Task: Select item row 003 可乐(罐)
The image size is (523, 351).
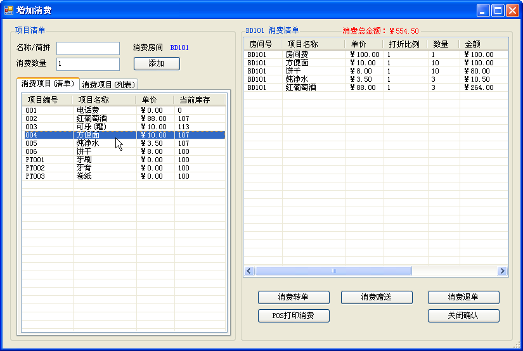Action: point(124,127)
